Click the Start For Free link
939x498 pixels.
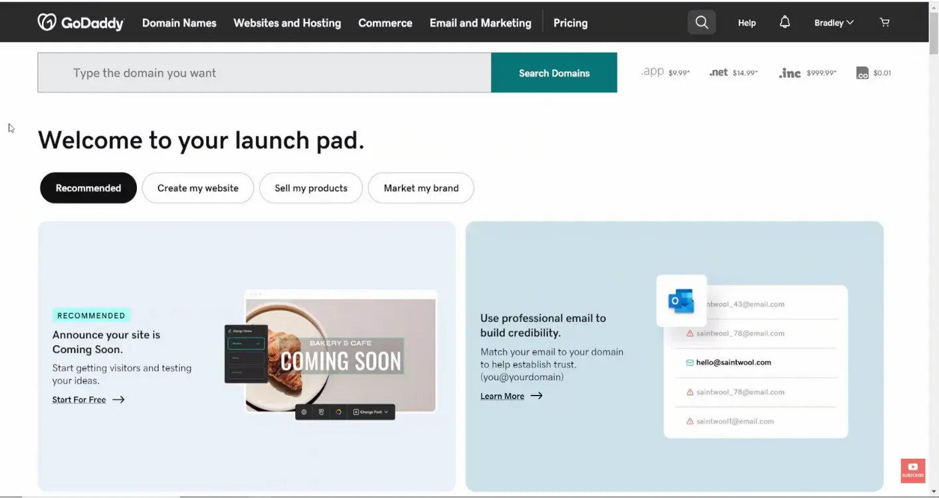coord(79,400)
